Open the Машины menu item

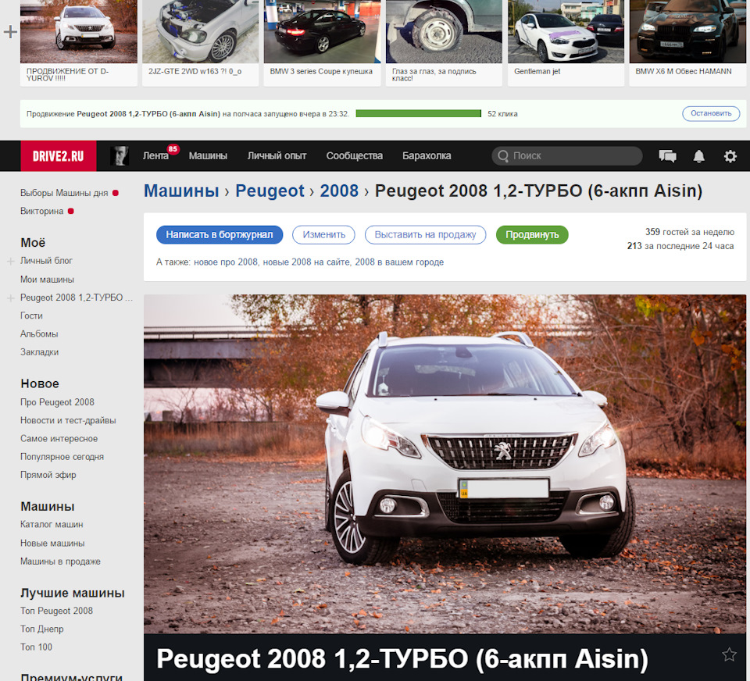pos(208,156)
